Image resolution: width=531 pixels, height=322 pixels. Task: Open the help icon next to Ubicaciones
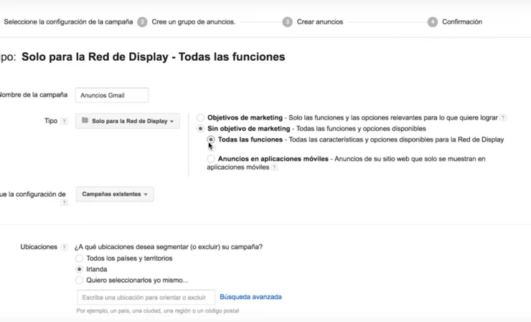(65, 247)
